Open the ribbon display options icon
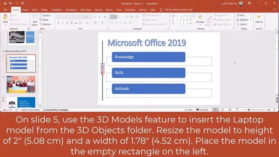The height and width of the screenshot is (157, 279). [x=249, y=3]
